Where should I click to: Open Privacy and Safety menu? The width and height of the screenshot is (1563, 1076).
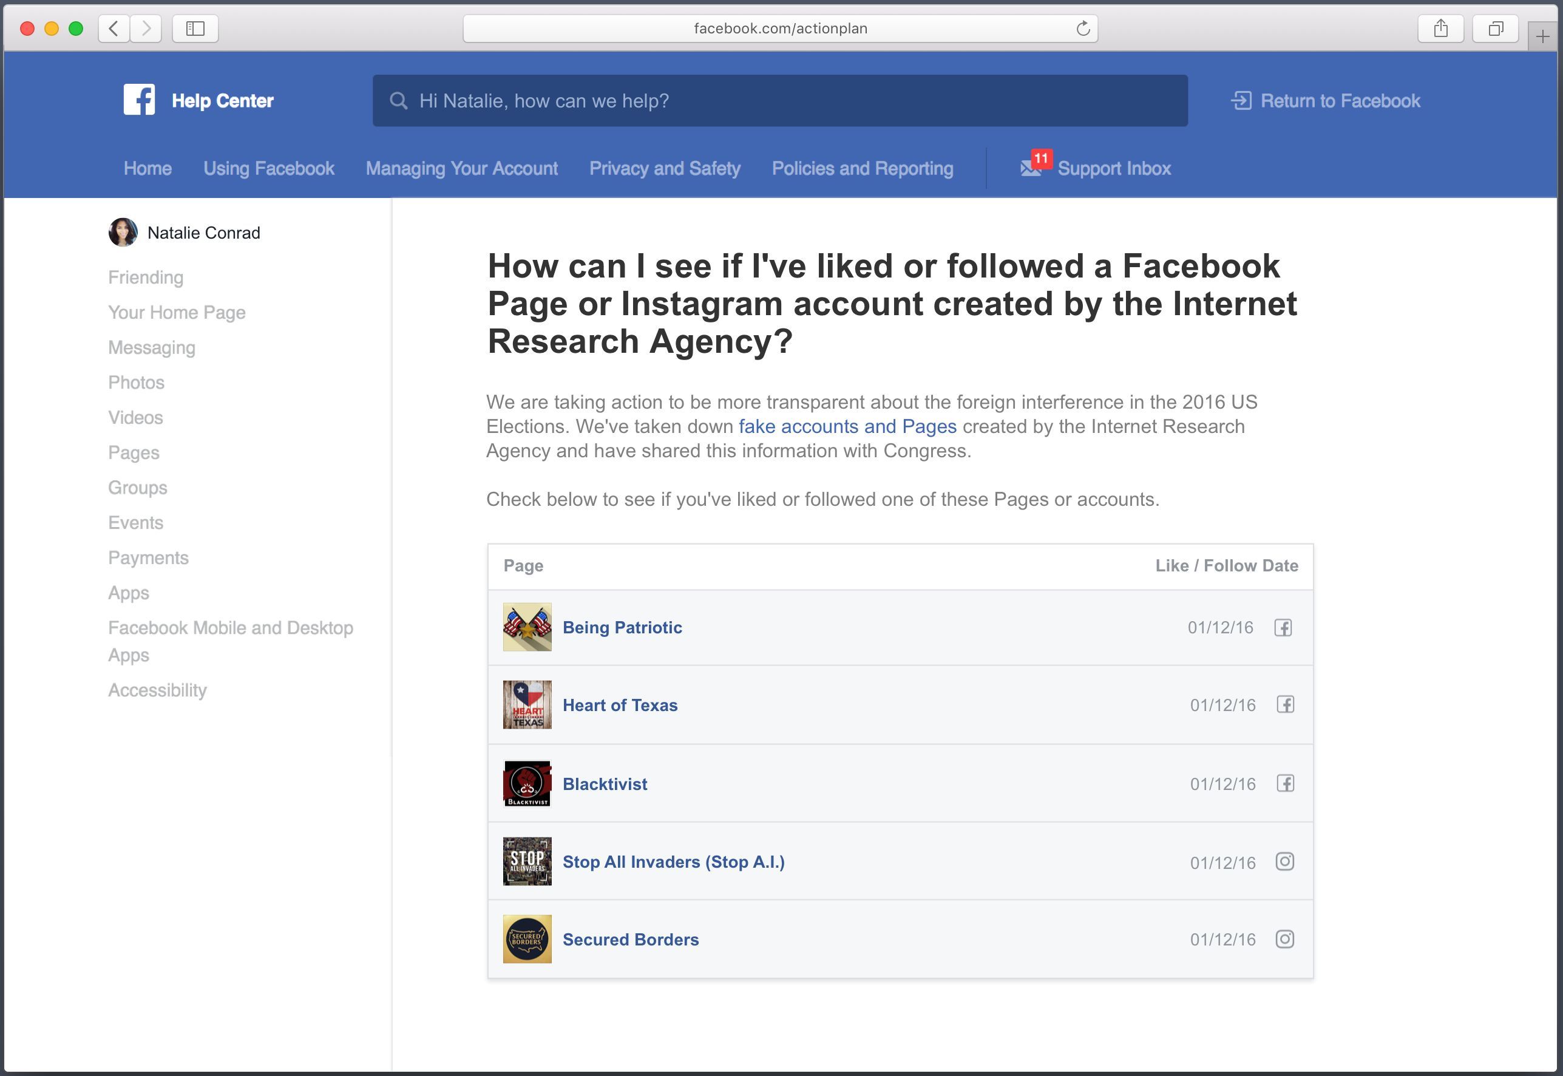(664, 169)
